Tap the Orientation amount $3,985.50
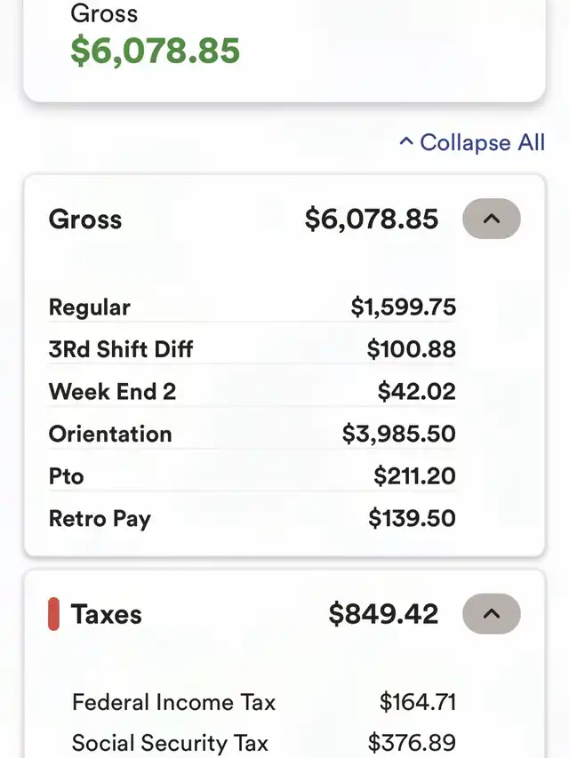Image resolution: width=569 pixels, height=758 pixels. [399, 434]
